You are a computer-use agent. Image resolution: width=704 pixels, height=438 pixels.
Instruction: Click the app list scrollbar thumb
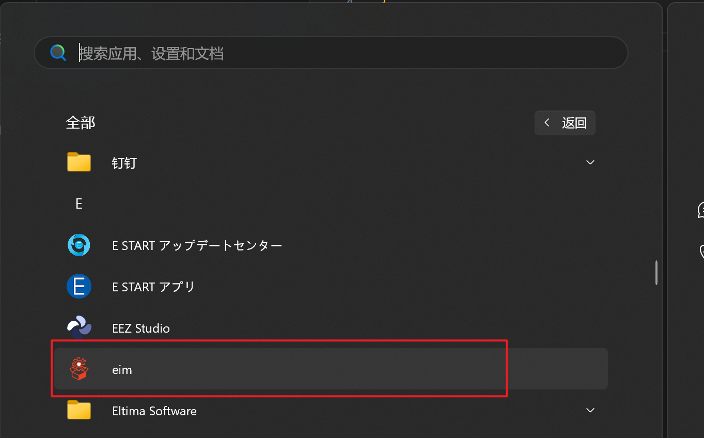tap(656, 272)
